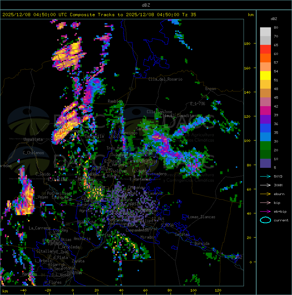This screenshot has height=295, width=292.
Task: Select the yellow 54 dBZ color swatch
Action: pos(265,75)
